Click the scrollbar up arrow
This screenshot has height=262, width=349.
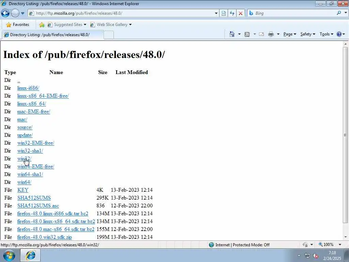(345, 44)
